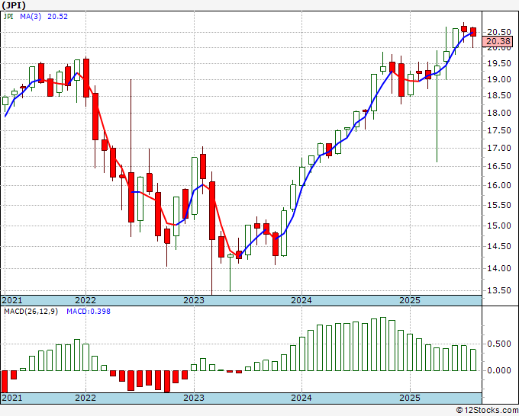Screen dimensions: 519x416
Task: Click the MACD(26,12,9) indicator label
Action: coord(31,312)
